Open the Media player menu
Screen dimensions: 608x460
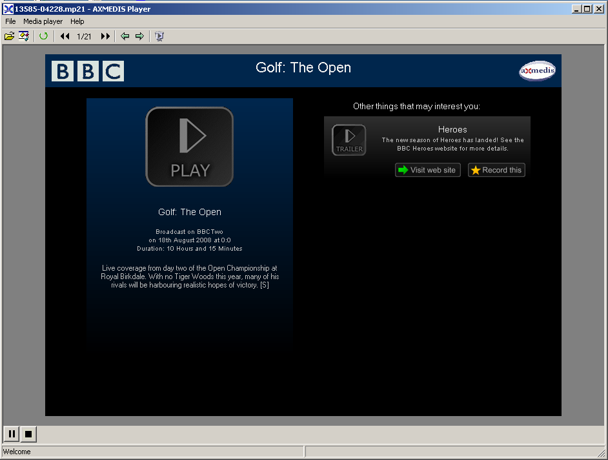pyautogui.click(x=43, y=21)
